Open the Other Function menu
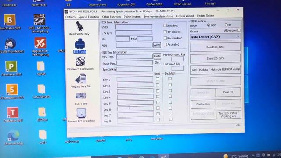 [x=111, y=17]
